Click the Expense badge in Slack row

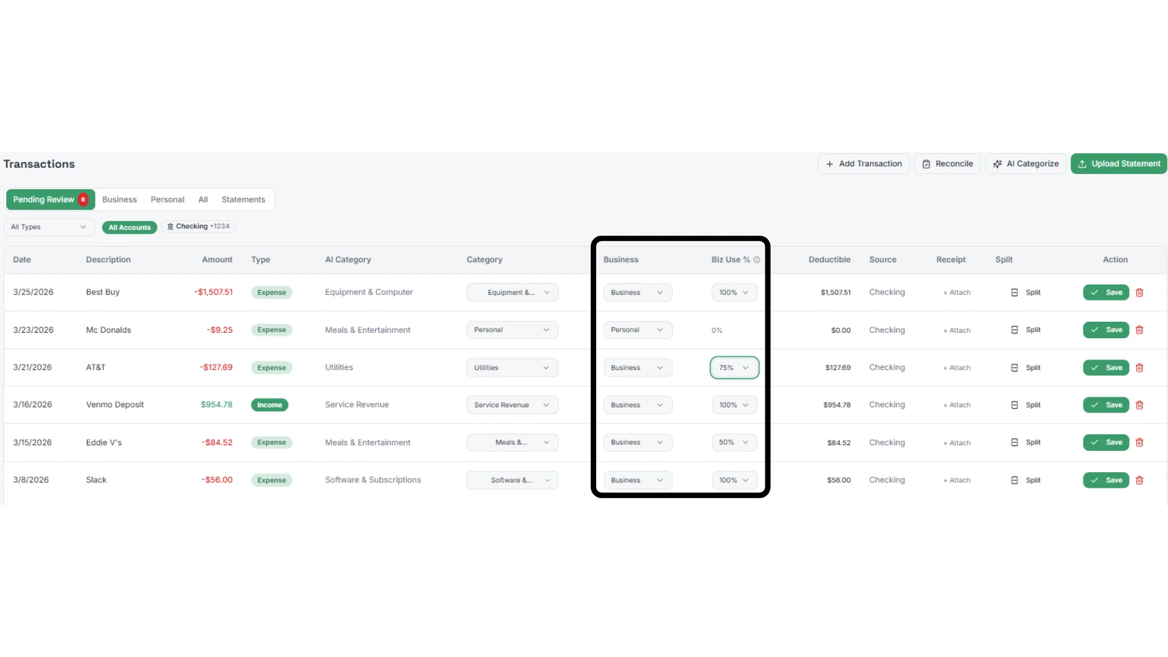[x=271, y=480]
